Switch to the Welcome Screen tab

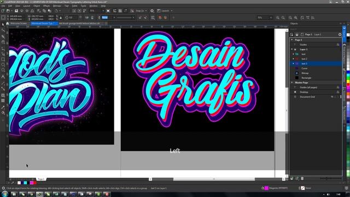pos(19,23)
